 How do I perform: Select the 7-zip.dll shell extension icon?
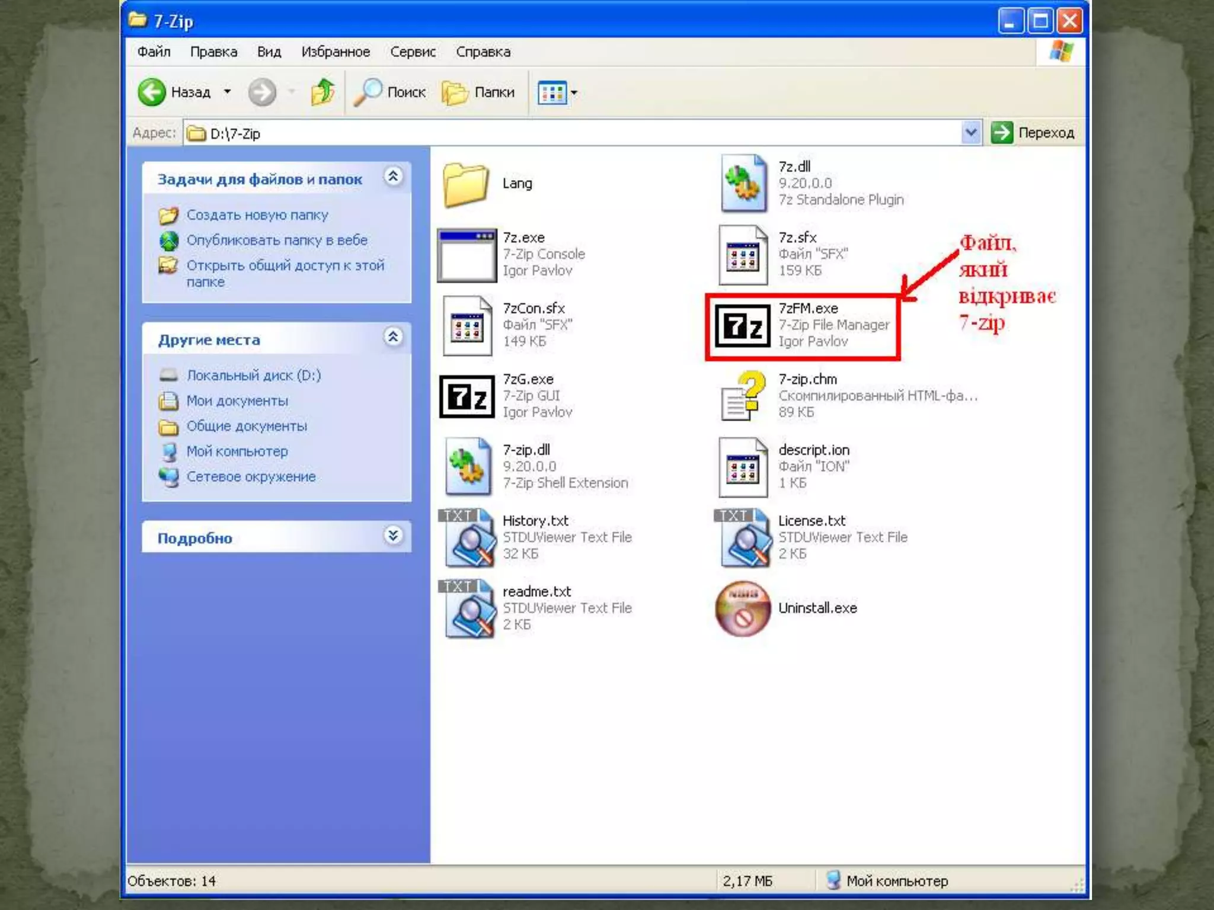coord(468,467)
